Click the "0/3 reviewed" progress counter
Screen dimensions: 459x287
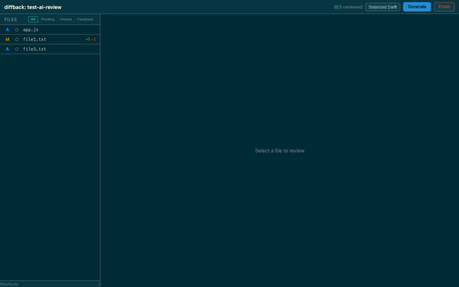(348, 7)
